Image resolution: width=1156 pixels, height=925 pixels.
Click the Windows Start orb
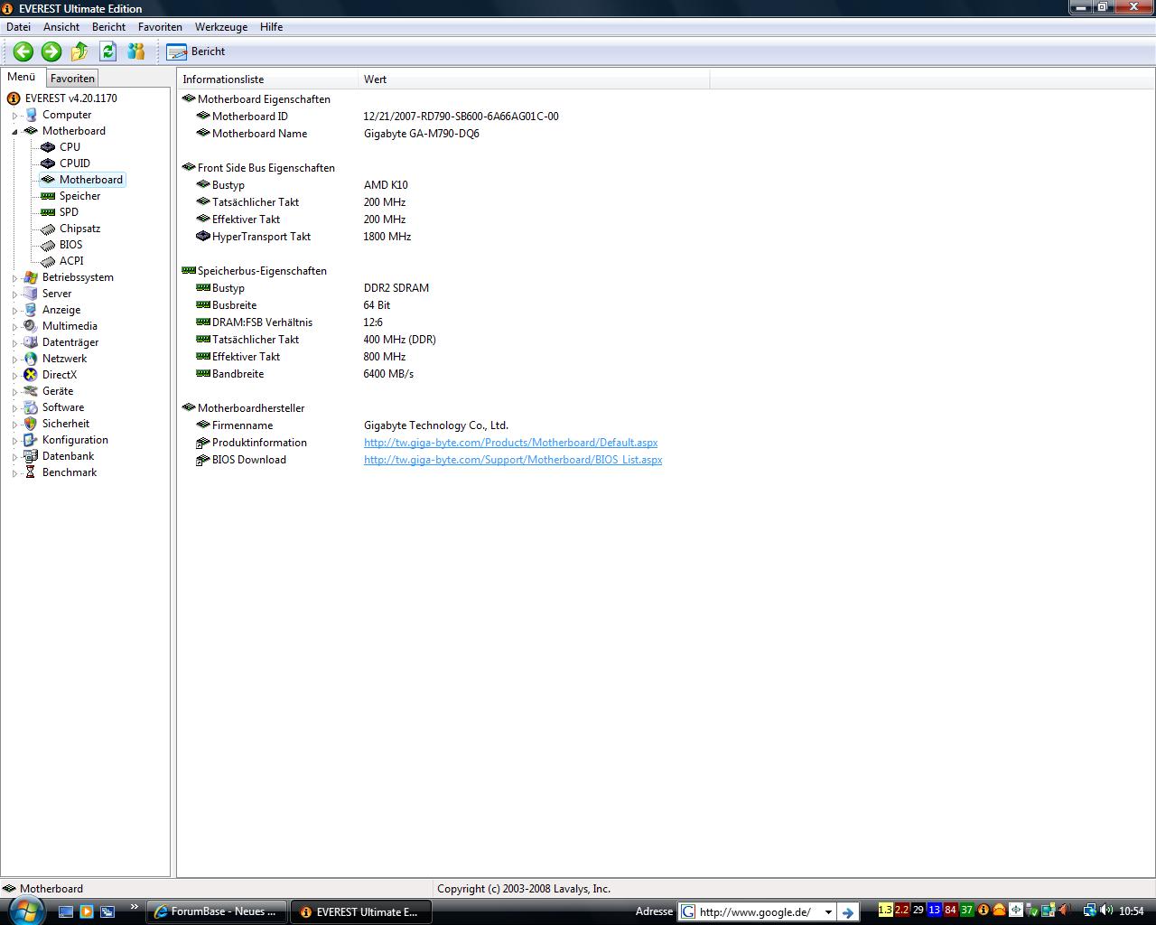[25, 910]
